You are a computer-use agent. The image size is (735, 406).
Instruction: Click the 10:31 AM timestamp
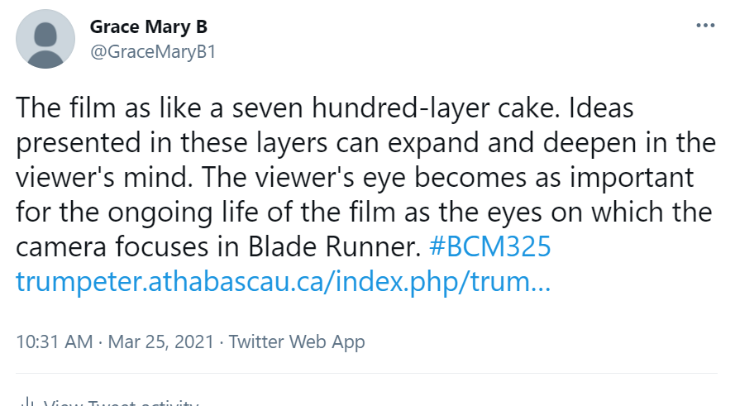(x=51, y=342)
